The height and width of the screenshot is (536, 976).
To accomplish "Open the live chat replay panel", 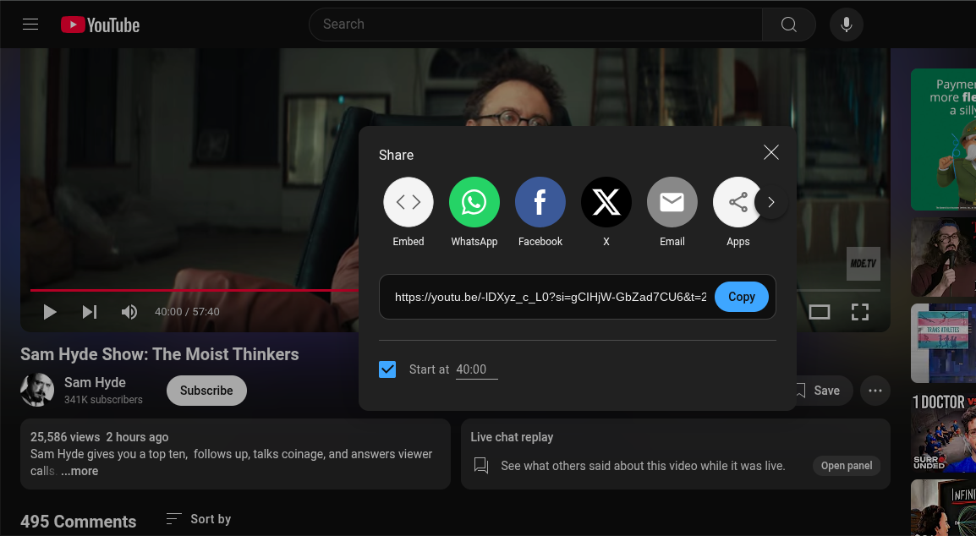I will pos(846,466).
